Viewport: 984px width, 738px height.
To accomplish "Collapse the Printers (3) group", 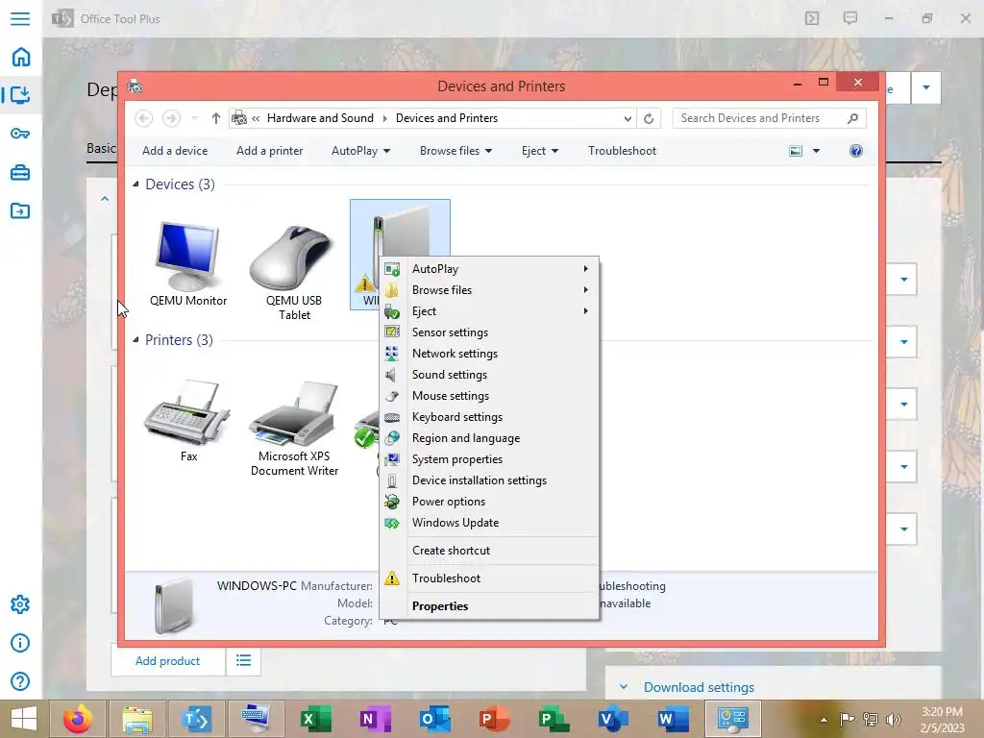I will [135, 339].
